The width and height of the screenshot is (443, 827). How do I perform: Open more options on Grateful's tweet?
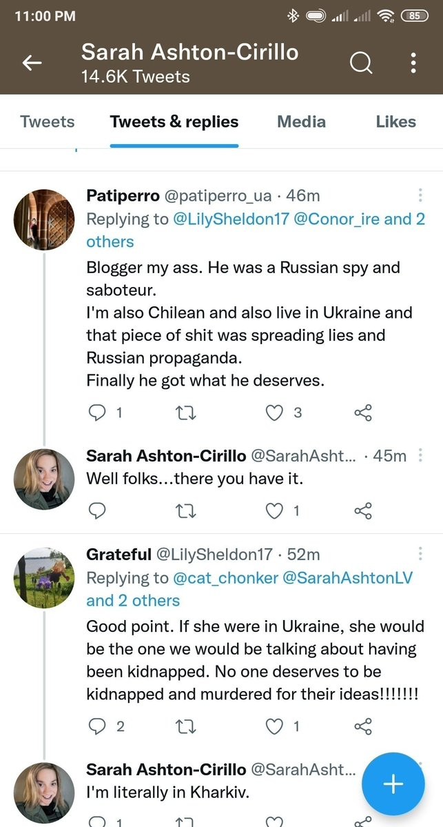click(420, 555)
